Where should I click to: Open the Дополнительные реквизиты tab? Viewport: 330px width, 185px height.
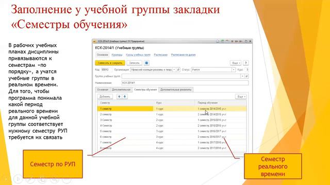(176, 89)
